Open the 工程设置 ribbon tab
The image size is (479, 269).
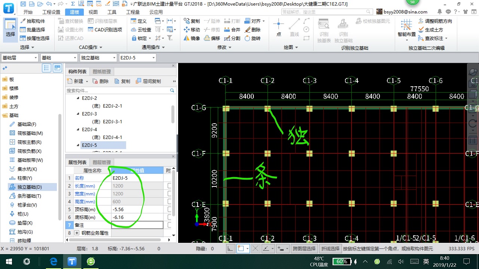click(x=51, y=12)
